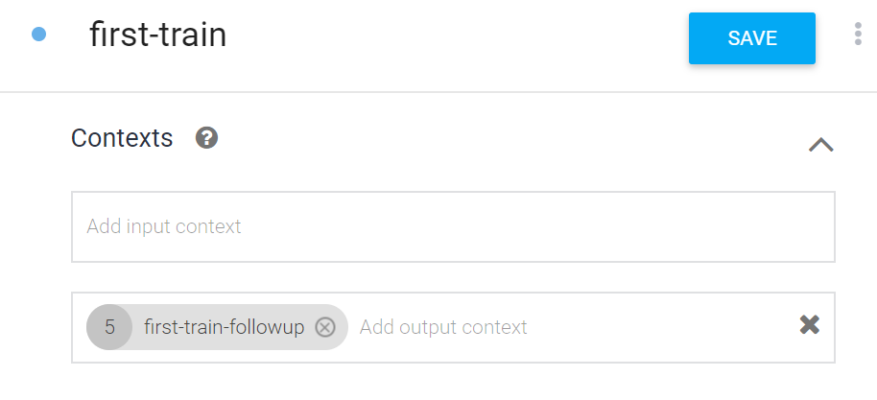Click the SAVE button
877x400 pixels.
(751, 38)
